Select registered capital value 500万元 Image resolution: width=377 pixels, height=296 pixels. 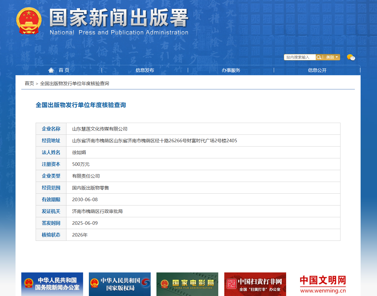[x=81, y=164]
